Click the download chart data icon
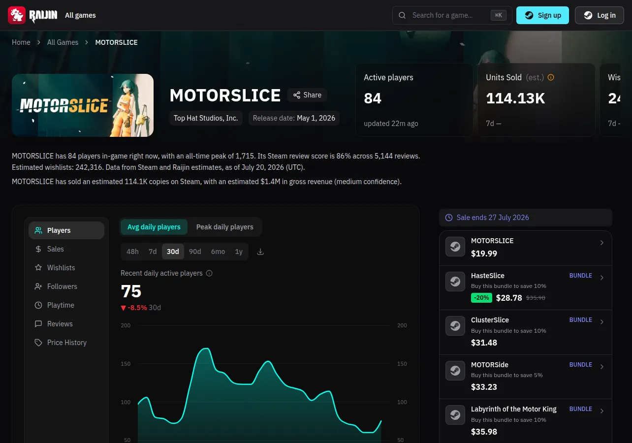The image size is (632, 443). pyautogui.click(x=260, y=252)
